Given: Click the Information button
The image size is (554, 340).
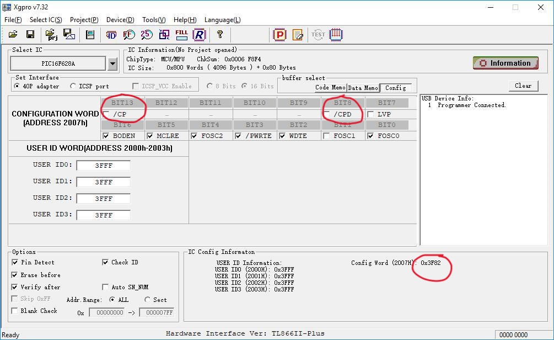Looking at the screenshot, I should (x=505, y=63).
